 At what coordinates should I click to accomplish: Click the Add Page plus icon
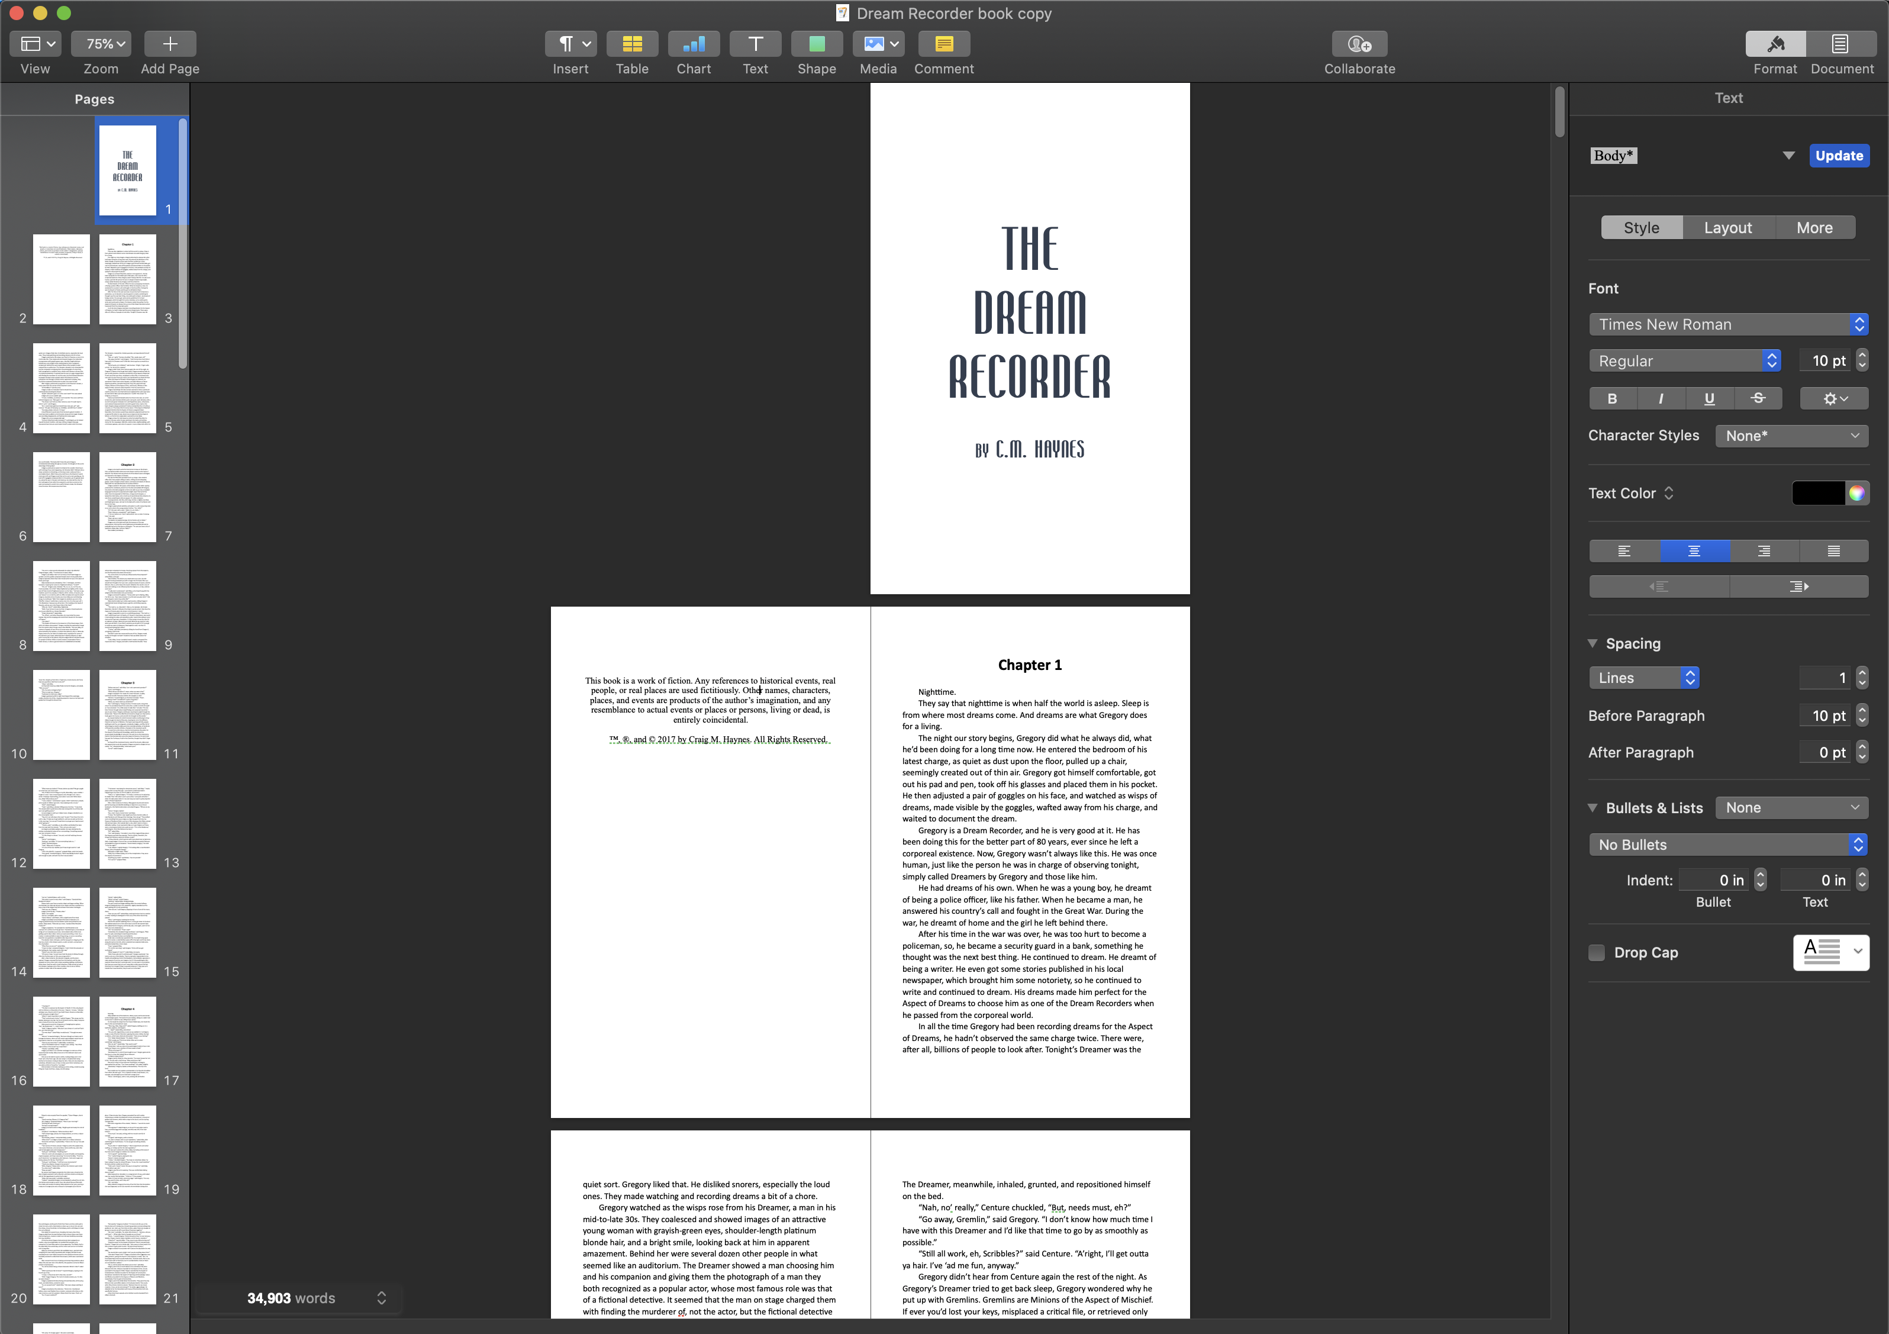click(169, 44)
